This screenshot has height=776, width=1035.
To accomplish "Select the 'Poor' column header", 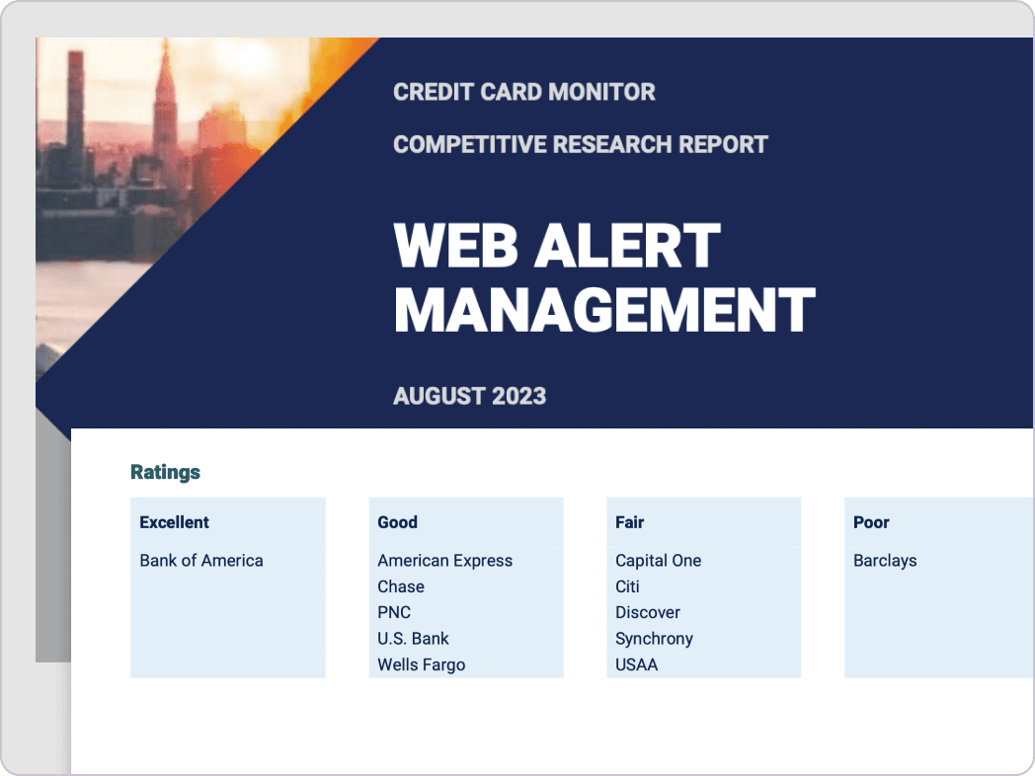I will click(871, 522).
